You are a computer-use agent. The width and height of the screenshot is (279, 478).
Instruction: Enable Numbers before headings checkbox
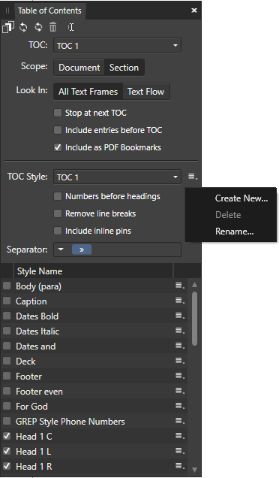[58, 196]
